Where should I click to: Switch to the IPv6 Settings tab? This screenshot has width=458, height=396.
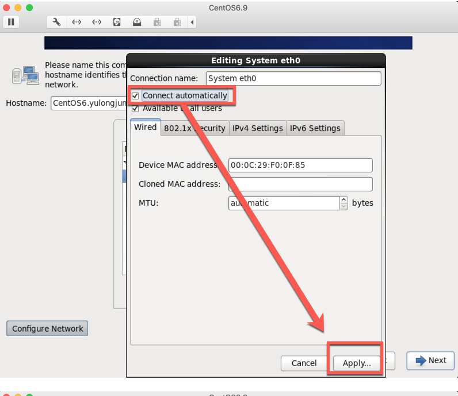[x=315, y=128]
